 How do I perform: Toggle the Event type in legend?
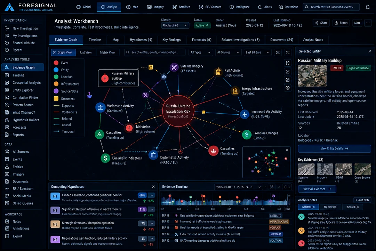pos(61,63)
